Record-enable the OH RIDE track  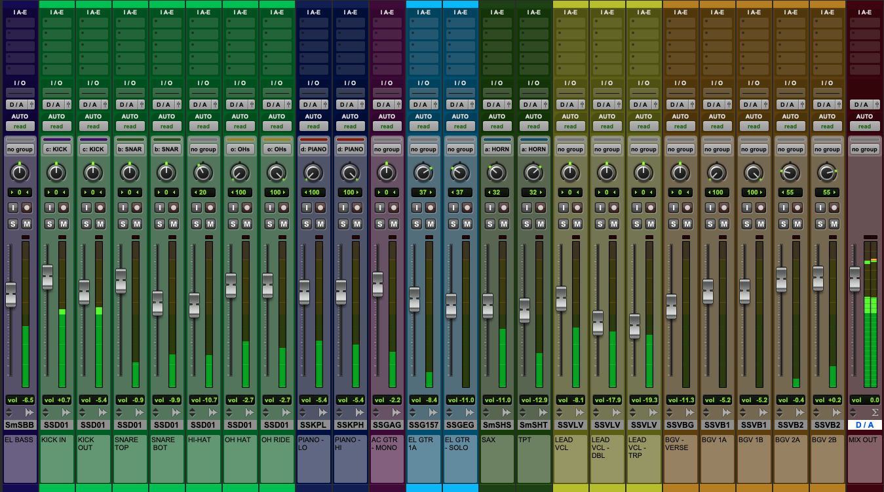284,207
